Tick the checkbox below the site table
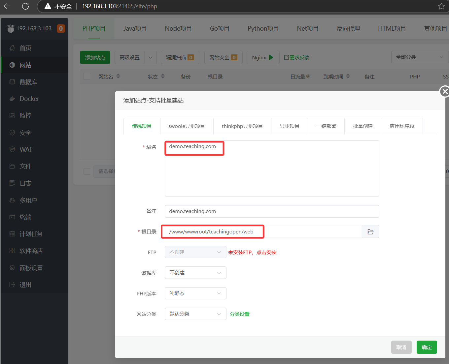 87,171
